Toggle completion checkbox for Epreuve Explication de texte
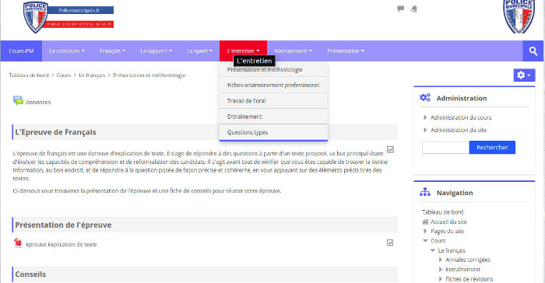The width and height of the screenshot is (545, 283). tap(390, 243)
